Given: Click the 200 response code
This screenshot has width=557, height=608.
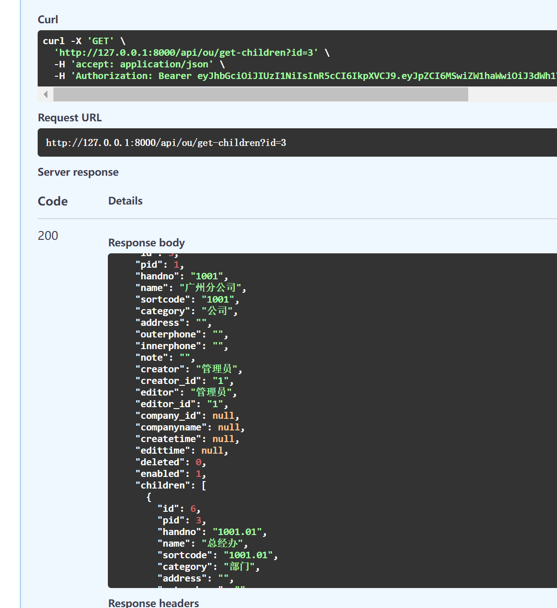Looking at the screenshot, I should click(48, 236).
